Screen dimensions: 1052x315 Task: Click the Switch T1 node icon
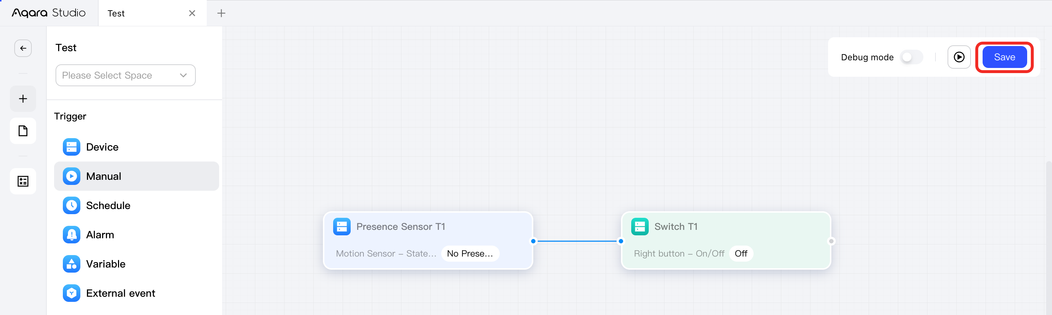[x=640, y=226]
